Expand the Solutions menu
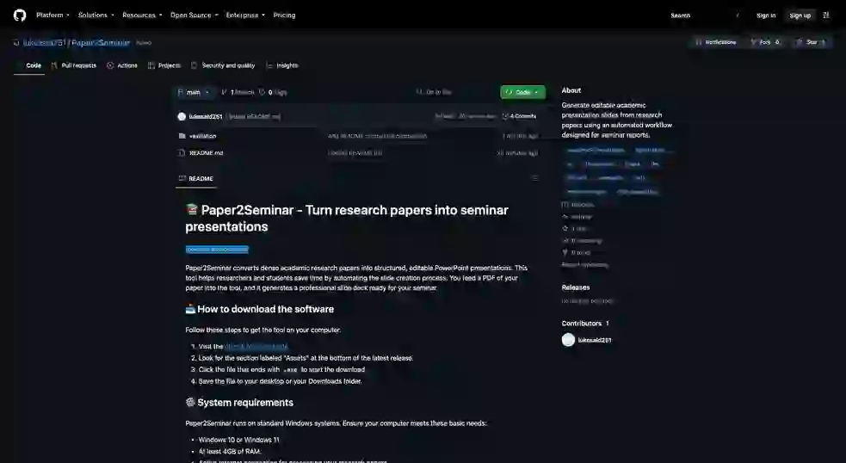Image resolution: width=846 pixels, height=463 pixels. click(x=96, y=15)
